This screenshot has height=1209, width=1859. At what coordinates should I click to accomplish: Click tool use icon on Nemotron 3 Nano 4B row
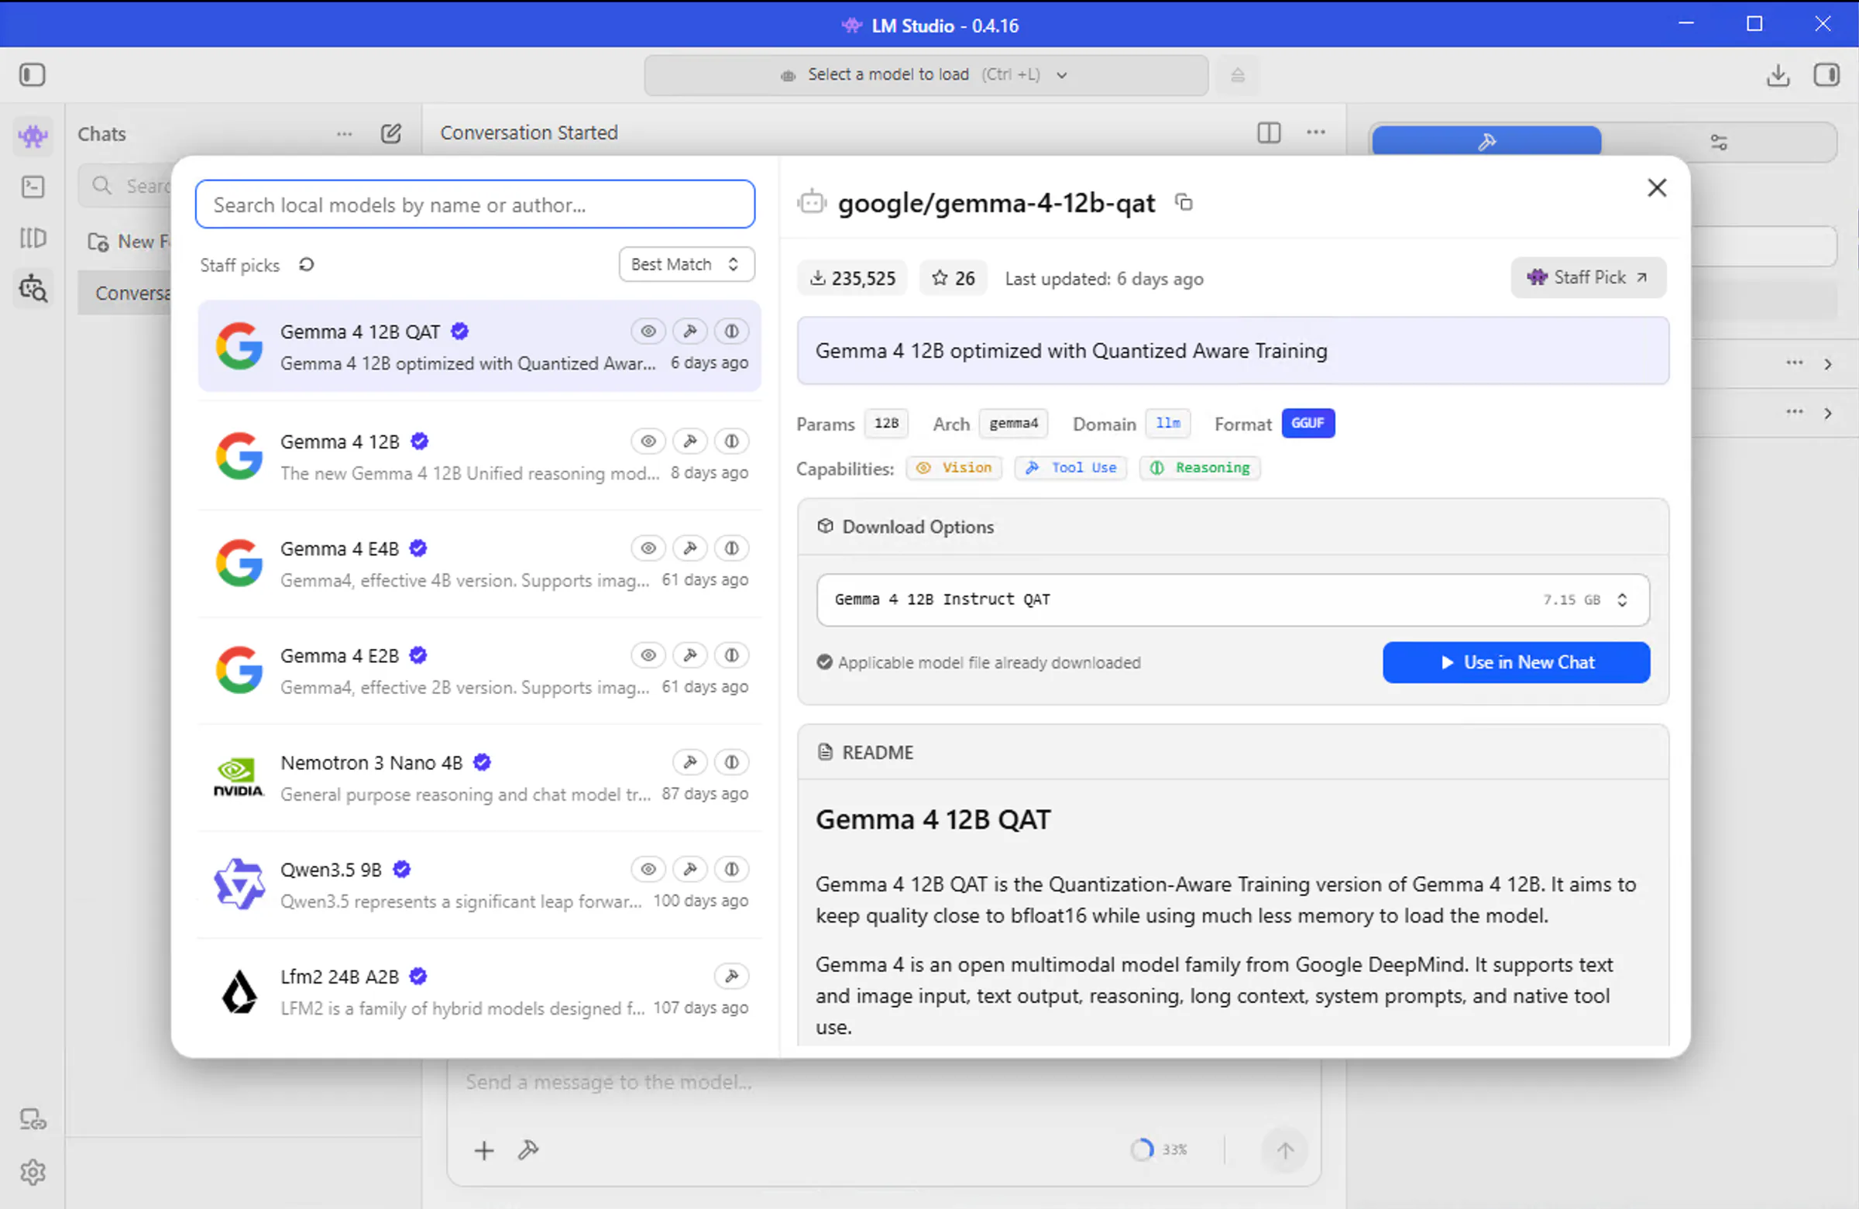[690, 762]
